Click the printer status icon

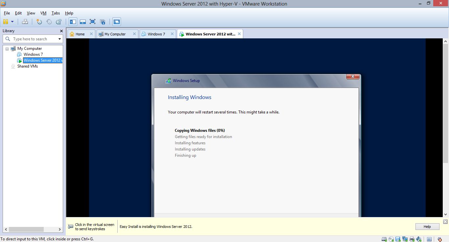tap(412, 239)
